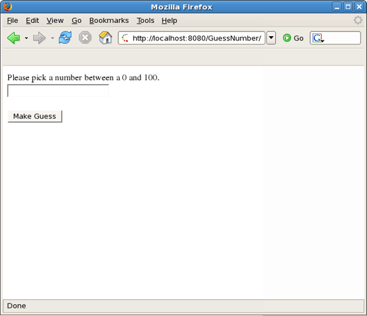Expand the address bar URL dropdown

(271, 38)
